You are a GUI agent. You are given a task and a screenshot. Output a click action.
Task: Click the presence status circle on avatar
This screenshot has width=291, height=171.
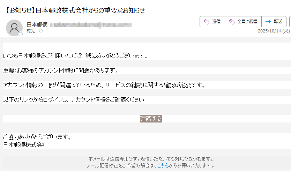21,34
